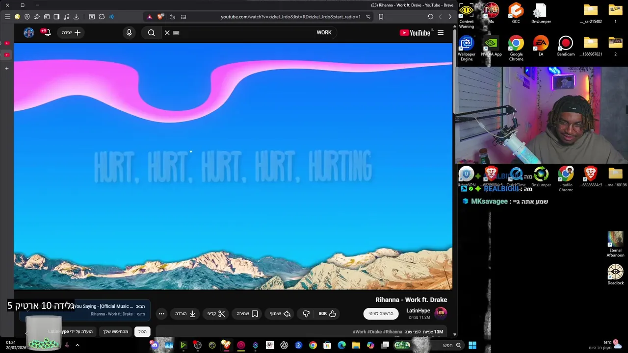Screen dimensions: 628x353
Task: Open the Brave main menu hamburger icon
Action: tap(7, 17)
